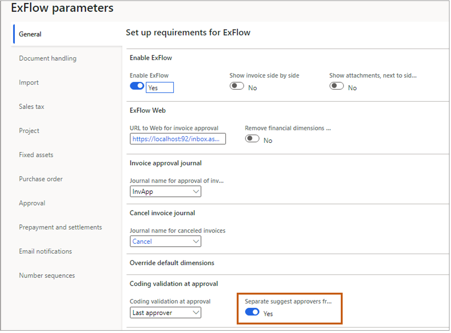Screen dimensions: 451x333
Task: Open the Document handling tab
Action: point(48,58)
